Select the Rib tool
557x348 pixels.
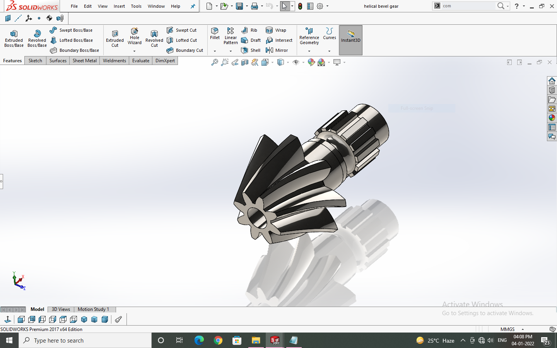tap(249, 30)
